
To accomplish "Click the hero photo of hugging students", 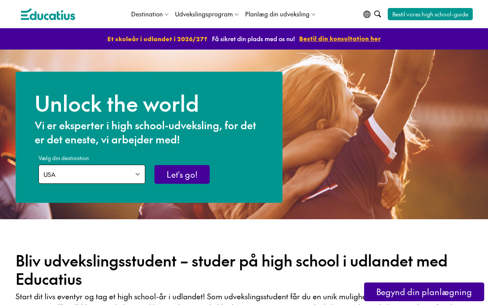I will pyautogui.click(x=385, y=134).
